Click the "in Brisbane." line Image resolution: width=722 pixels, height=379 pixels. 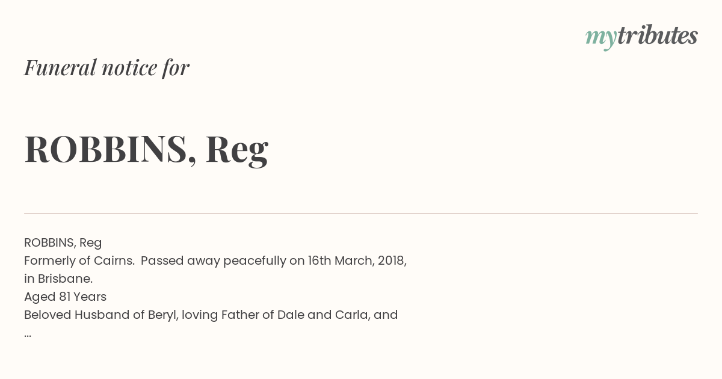58,279
